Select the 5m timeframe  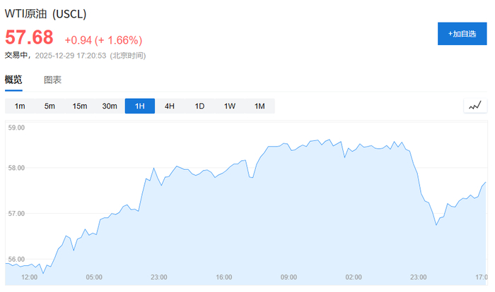click(49, 107)
